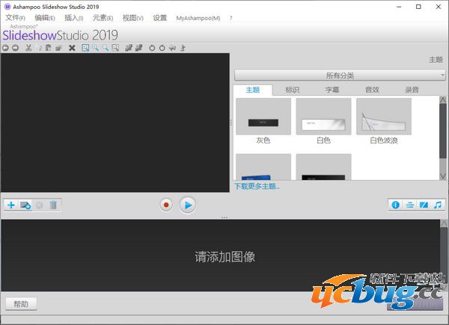This screenshot has height=325, width=449.
Task: Open the 所有分类 category dropdown
Action: pos(340,75)
